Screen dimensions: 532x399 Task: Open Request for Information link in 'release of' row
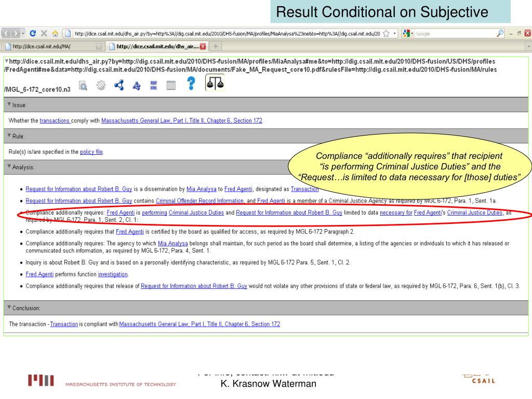coord(194,286)
